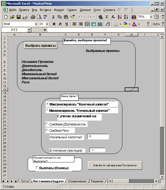Screen dimensions: 166x190
Task: Open the font name dropdown (Arial)
Action: click(x=36, y=24)
